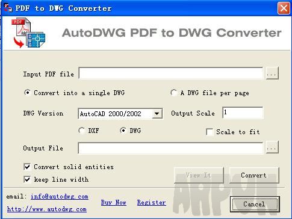Click the AutoDWG PDF to DWG Converter heading

pyautogui.click(x=172, y=33)
